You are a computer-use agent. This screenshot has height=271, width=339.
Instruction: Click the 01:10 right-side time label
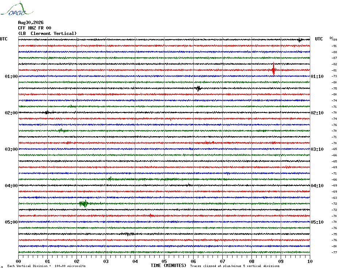pos(317,76)
